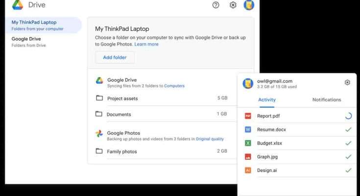Click the Report.pdf file name

(x=268, y=116)
